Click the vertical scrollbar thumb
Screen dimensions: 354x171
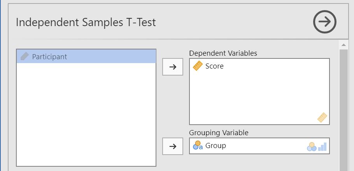tap(343, 109)
